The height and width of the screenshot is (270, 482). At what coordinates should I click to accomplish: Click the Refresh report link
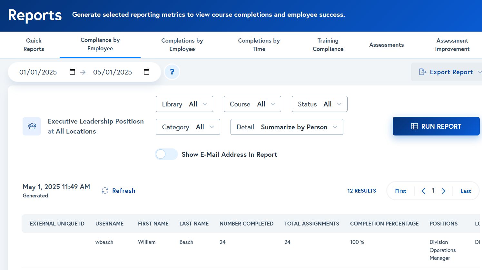coord(119,191)
